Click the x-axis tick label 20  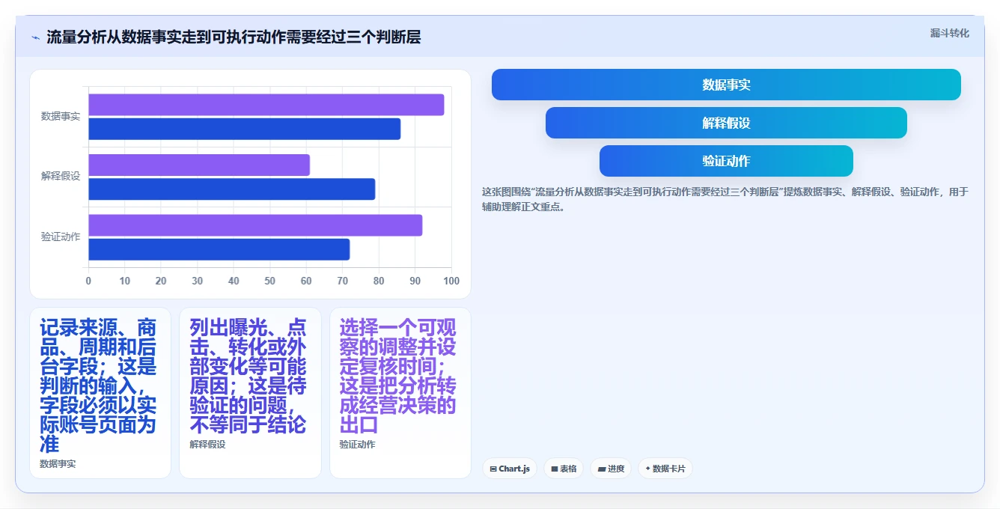point(161,281)
